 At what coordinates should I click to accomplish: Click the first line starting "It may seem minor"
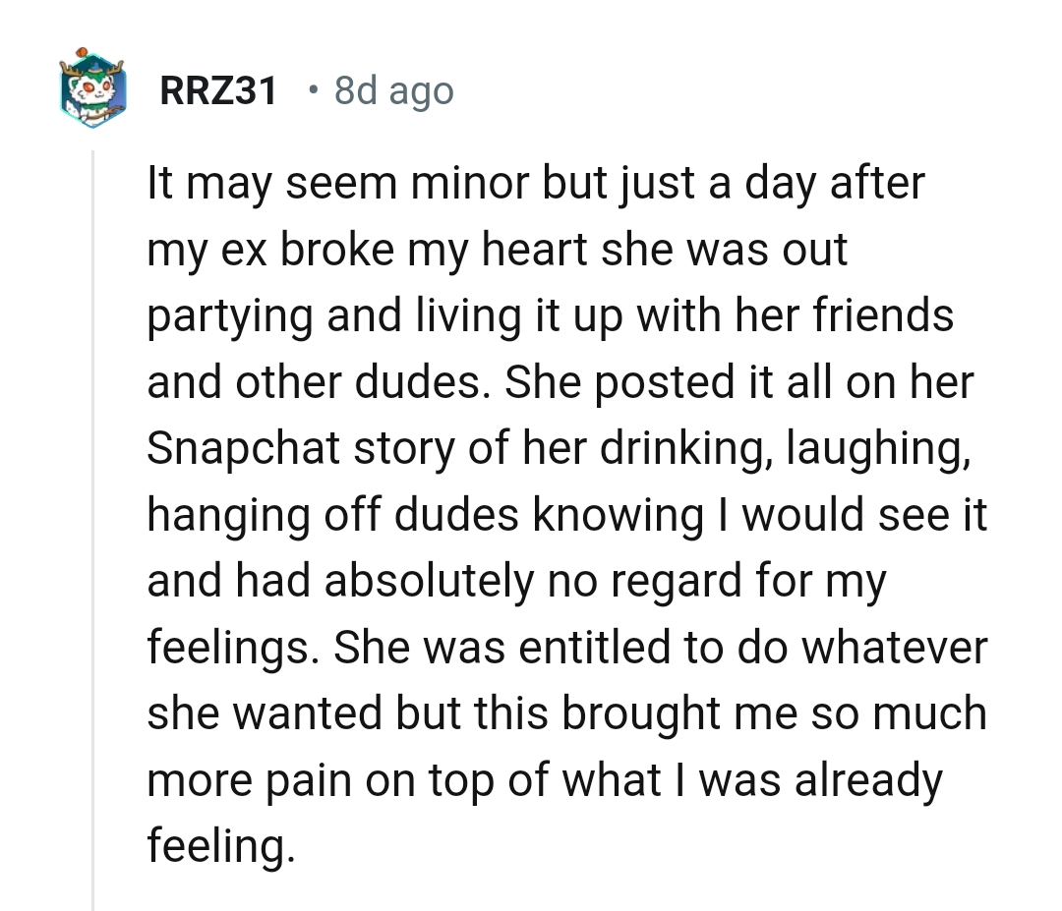click(536, 184)
